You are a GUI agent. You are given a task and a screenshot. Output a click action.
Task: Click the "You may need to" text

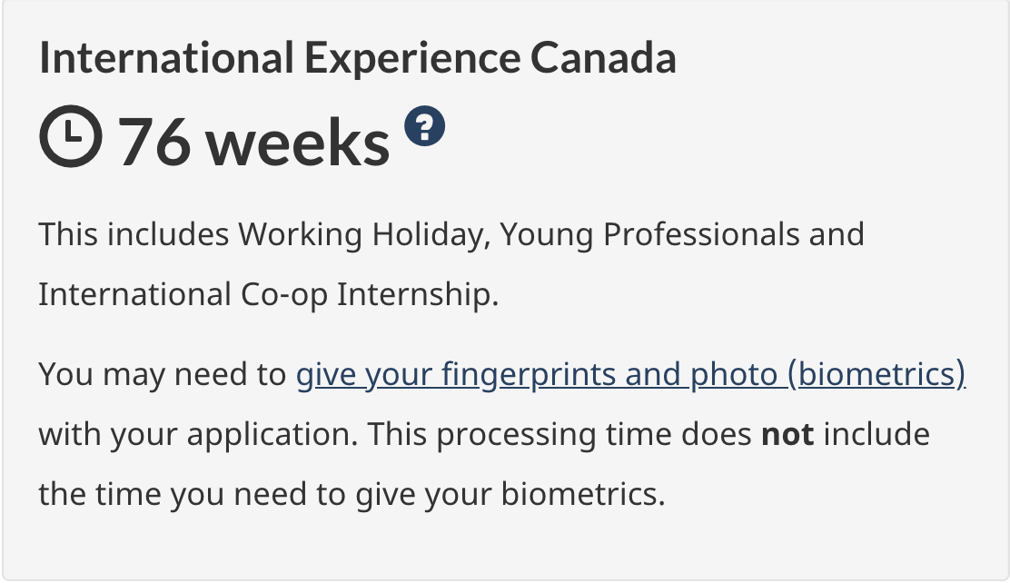(162, 374)
